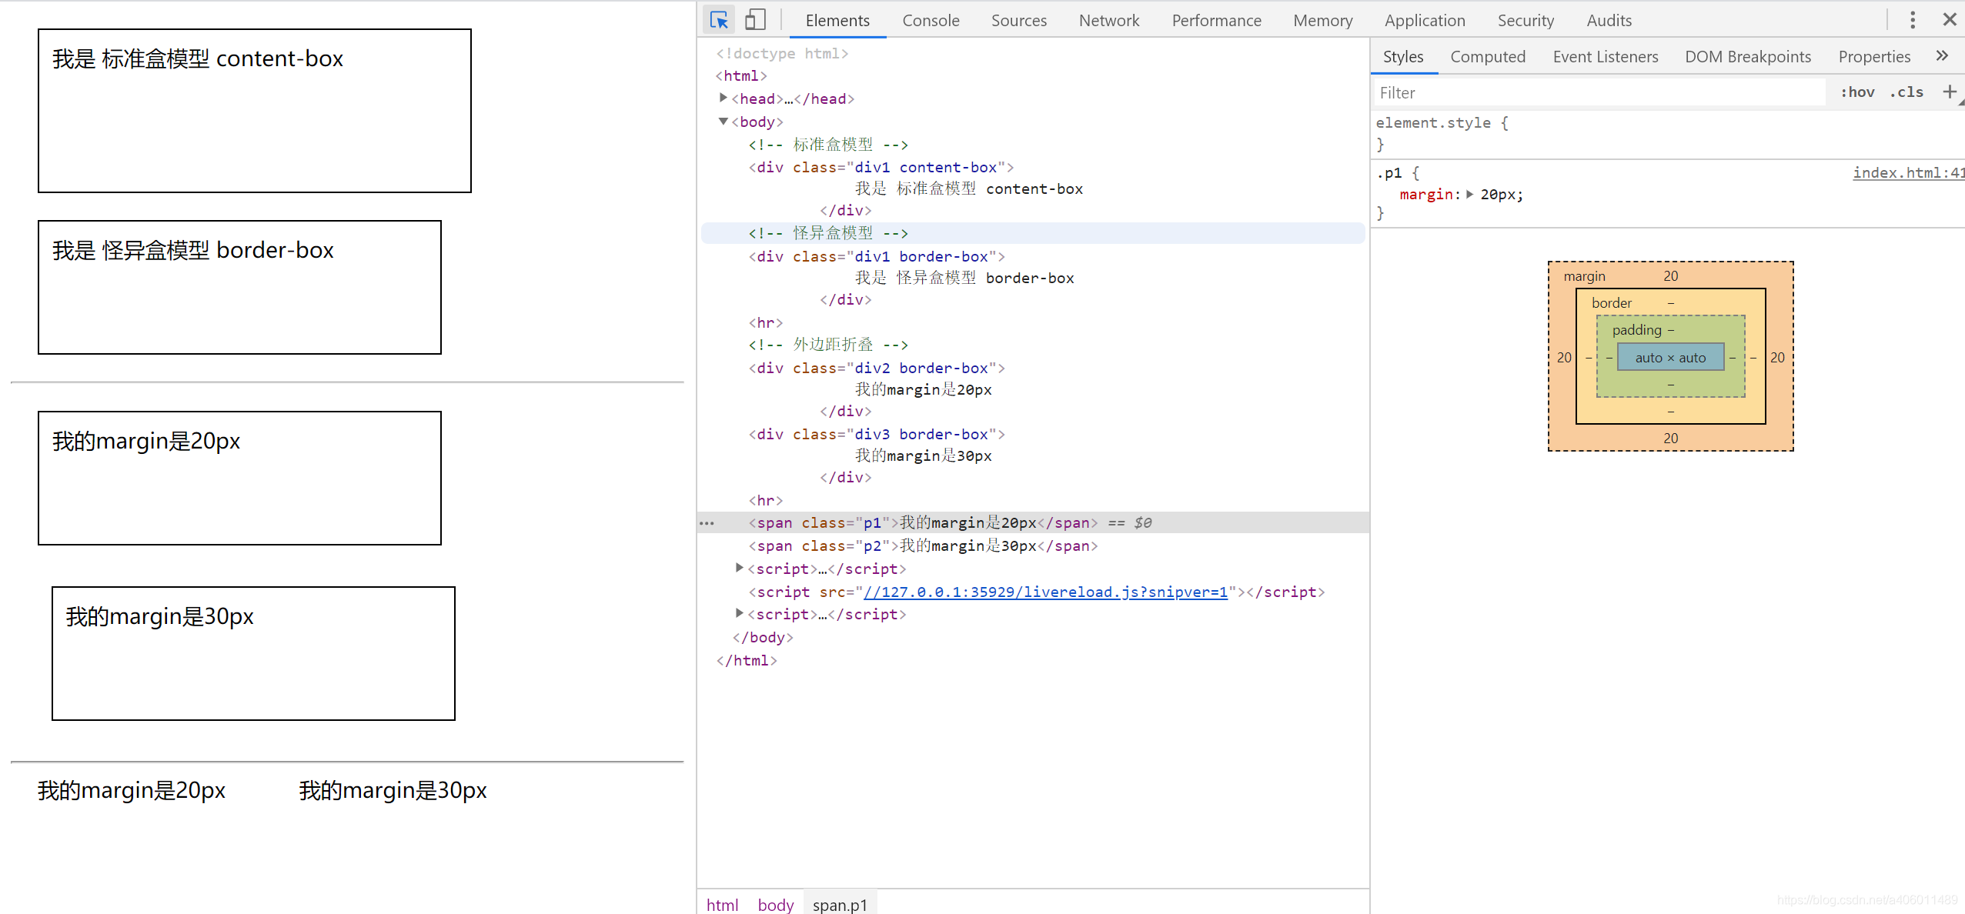Viewport: 1965px width, 914px height.
Task: Activate the inspect element picker icon
Action: [x=719, y=20]
